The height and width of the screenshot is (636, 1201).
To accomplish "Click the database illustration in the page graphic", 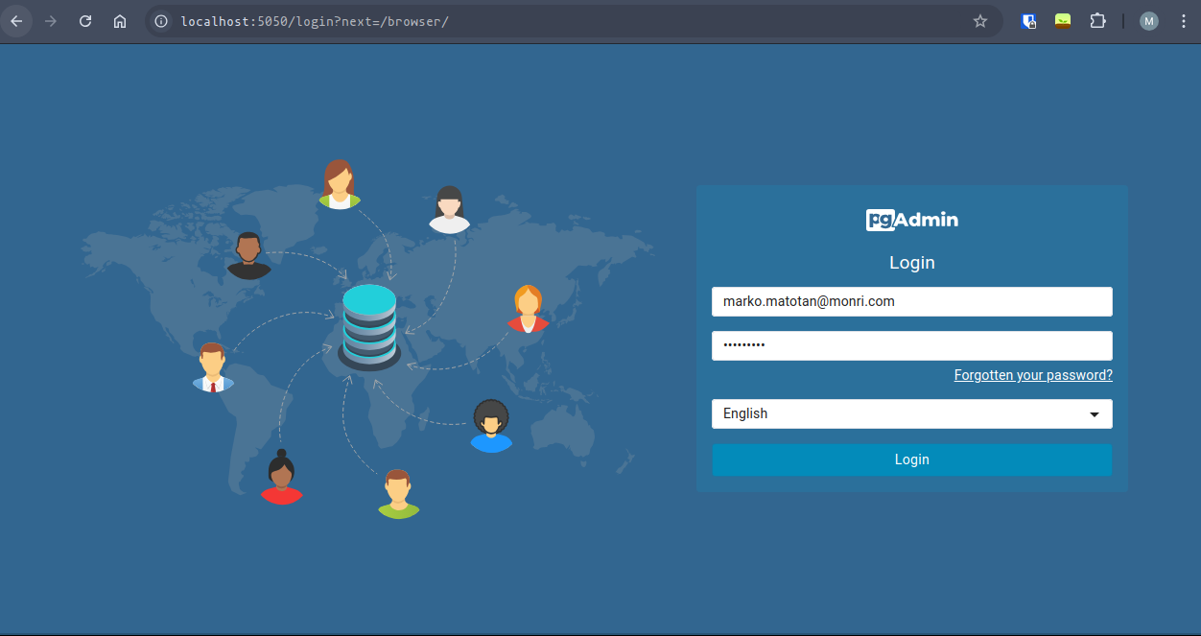I will click(369, 326).
